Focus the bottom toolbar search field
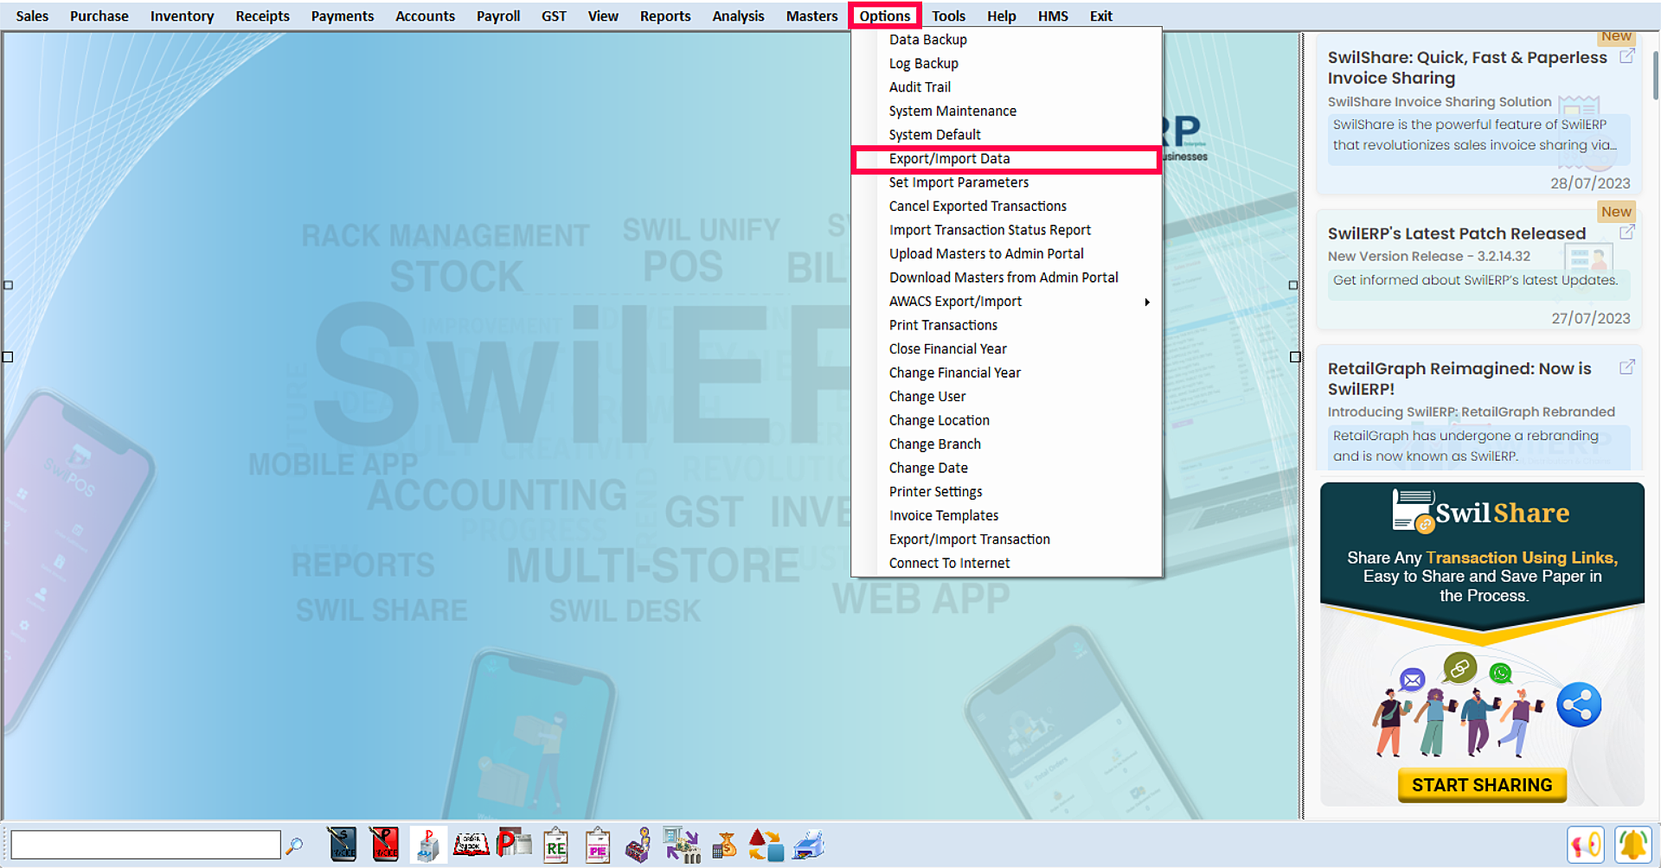Screen dimensions: 1661x868 tap(145, 845)
